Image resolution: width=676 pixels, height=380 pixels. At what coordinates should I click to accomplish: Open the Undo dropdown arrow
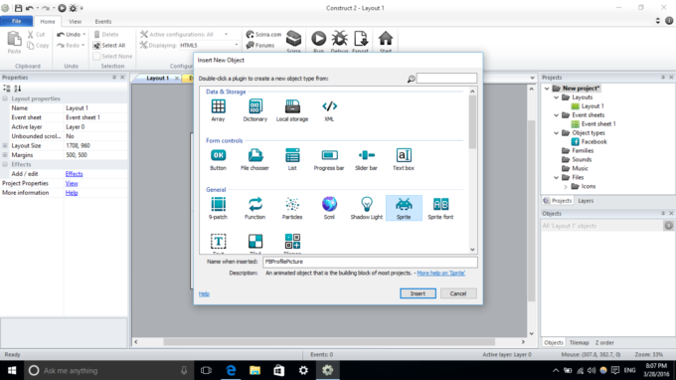(84, 34)
